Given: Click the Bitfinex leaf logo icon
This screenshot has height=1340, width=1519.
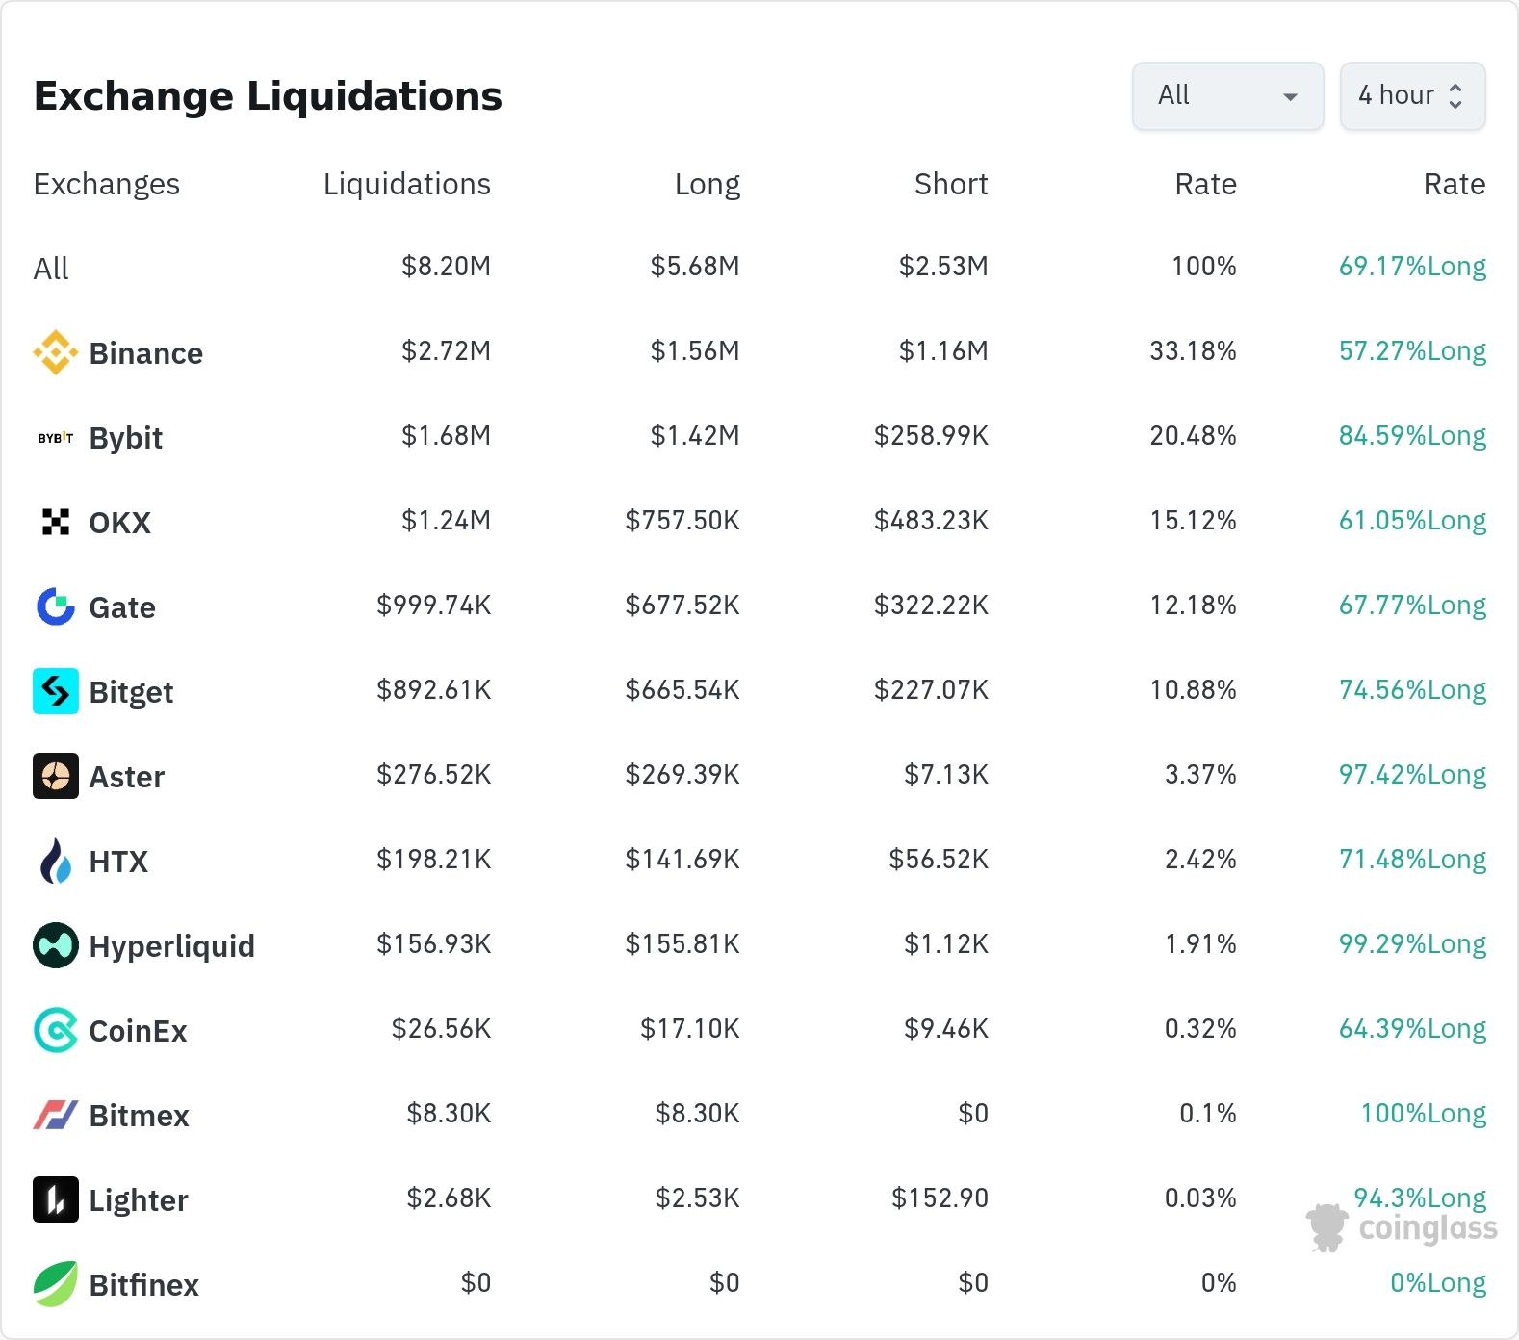Looking at the screenshot, I should [x=56, y=1284].
